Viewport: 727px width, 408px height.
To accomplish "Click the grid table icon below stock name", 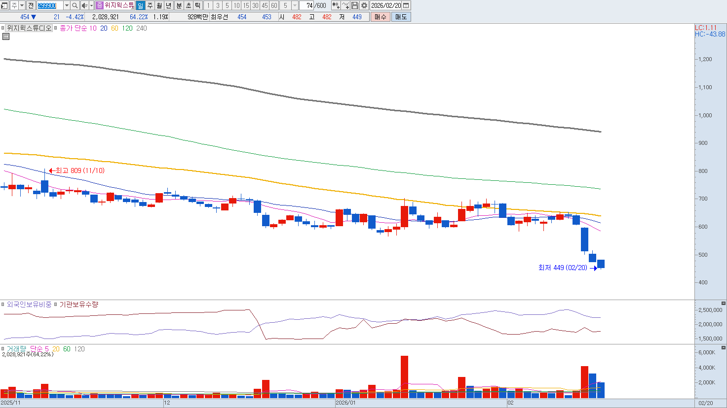I will click(6, 36).
